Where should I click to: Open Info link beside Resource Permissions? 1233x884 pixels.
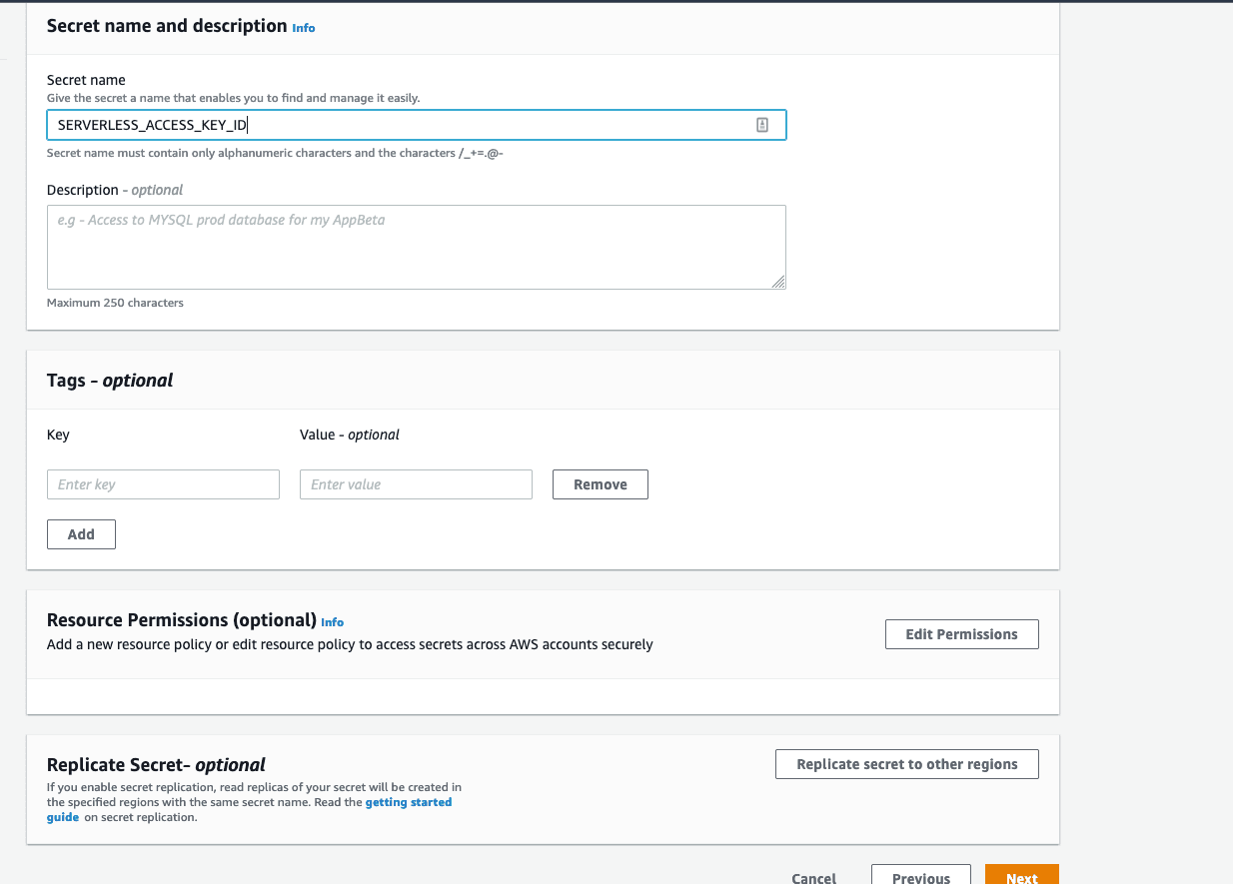[333, 622]
